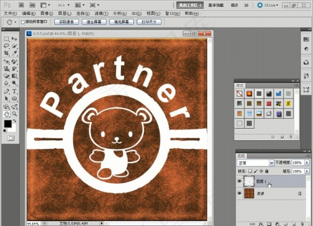Click the layer style fx icon
Viewport: 313px width, 226px height.
pos(260,224)
